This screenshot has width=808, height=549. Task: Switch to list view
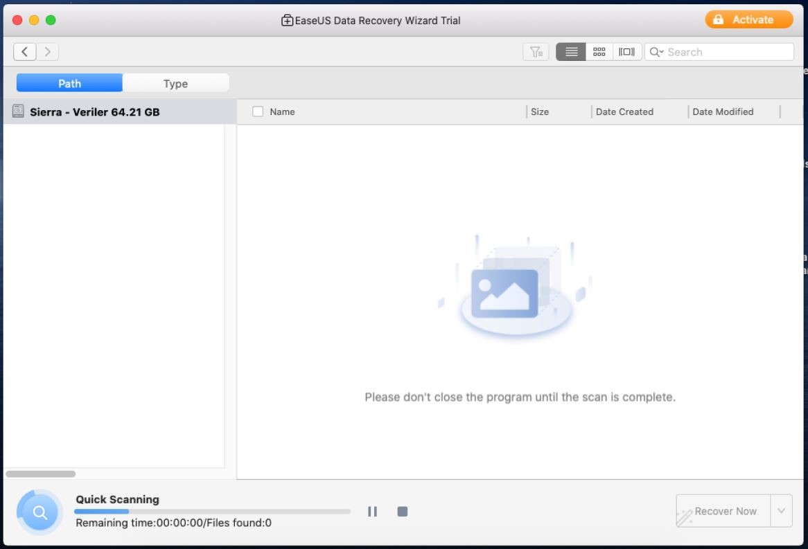click(571, 52)
